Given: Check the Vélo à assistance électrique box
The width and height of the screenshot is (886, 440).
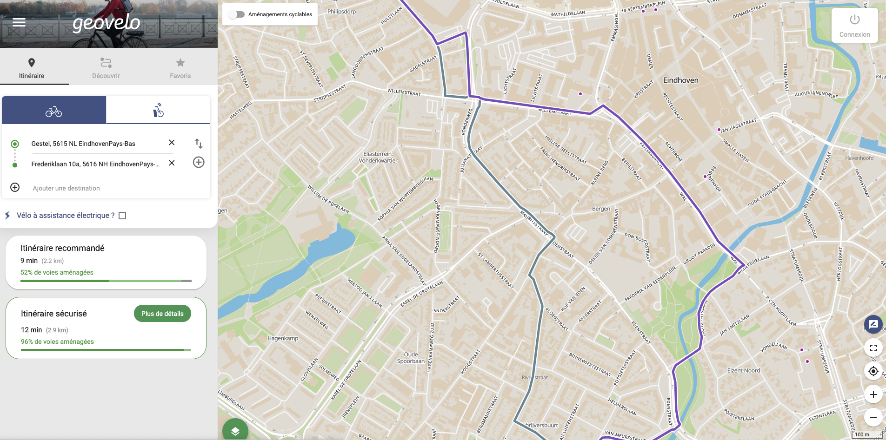Looking at the screenshot, I should [122, 216].
